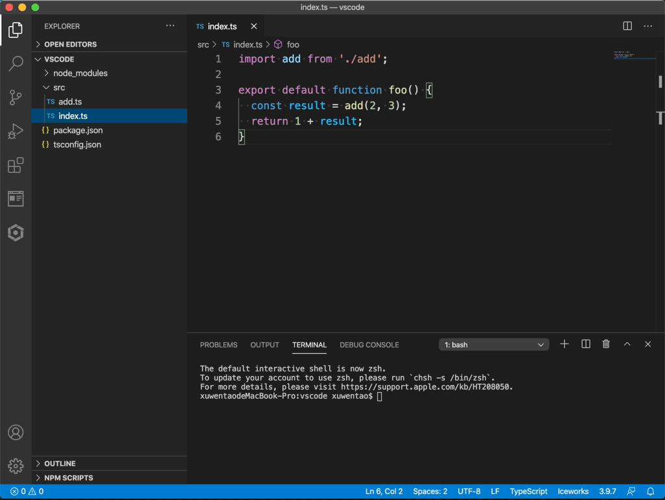Click the Accounts icon in activity bar
The height and width of the screenshot is (500, 665).
[16, 432]
